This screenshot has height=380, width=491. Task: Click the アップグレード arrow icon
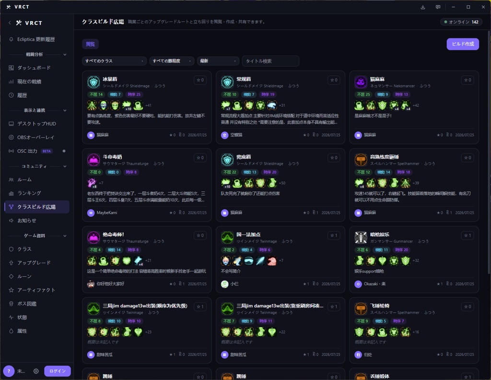click(12, 262)
